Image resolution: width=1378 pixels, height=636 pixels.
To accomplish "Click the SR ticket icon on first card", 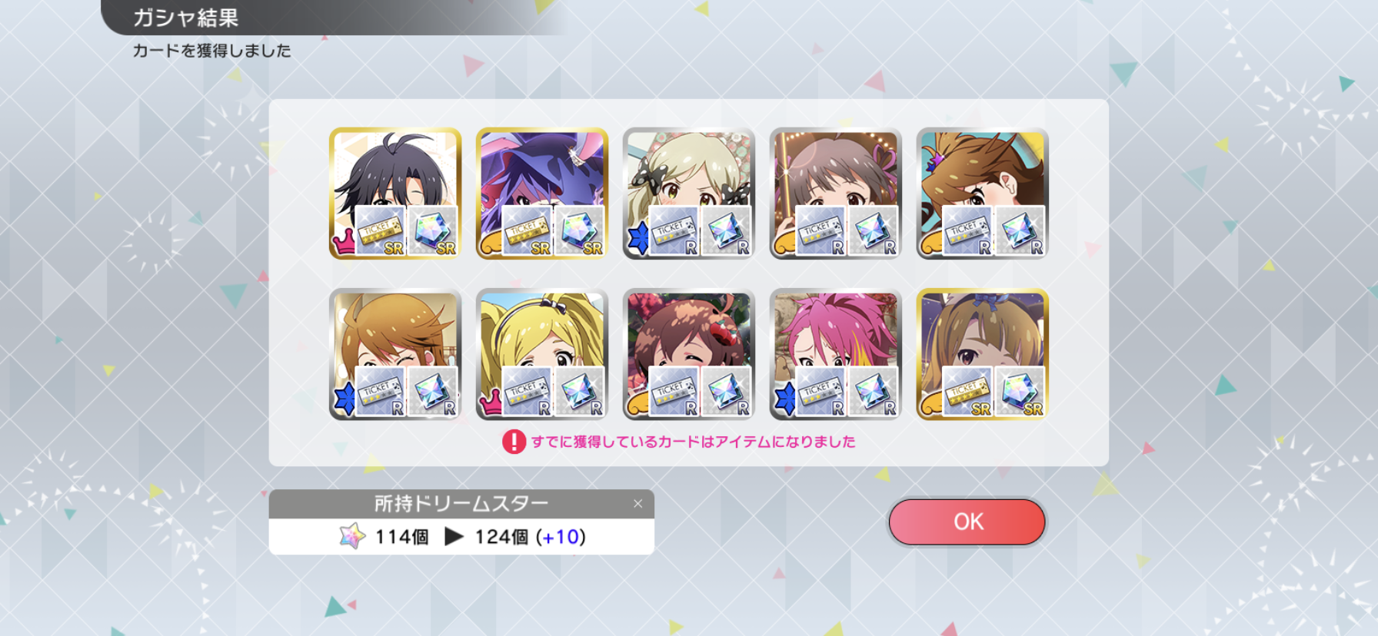I will (380, 230).
